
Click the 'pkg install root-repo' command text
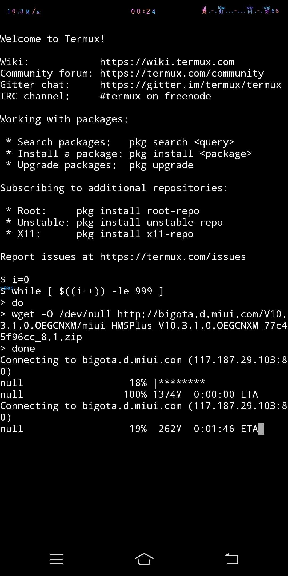138,211
